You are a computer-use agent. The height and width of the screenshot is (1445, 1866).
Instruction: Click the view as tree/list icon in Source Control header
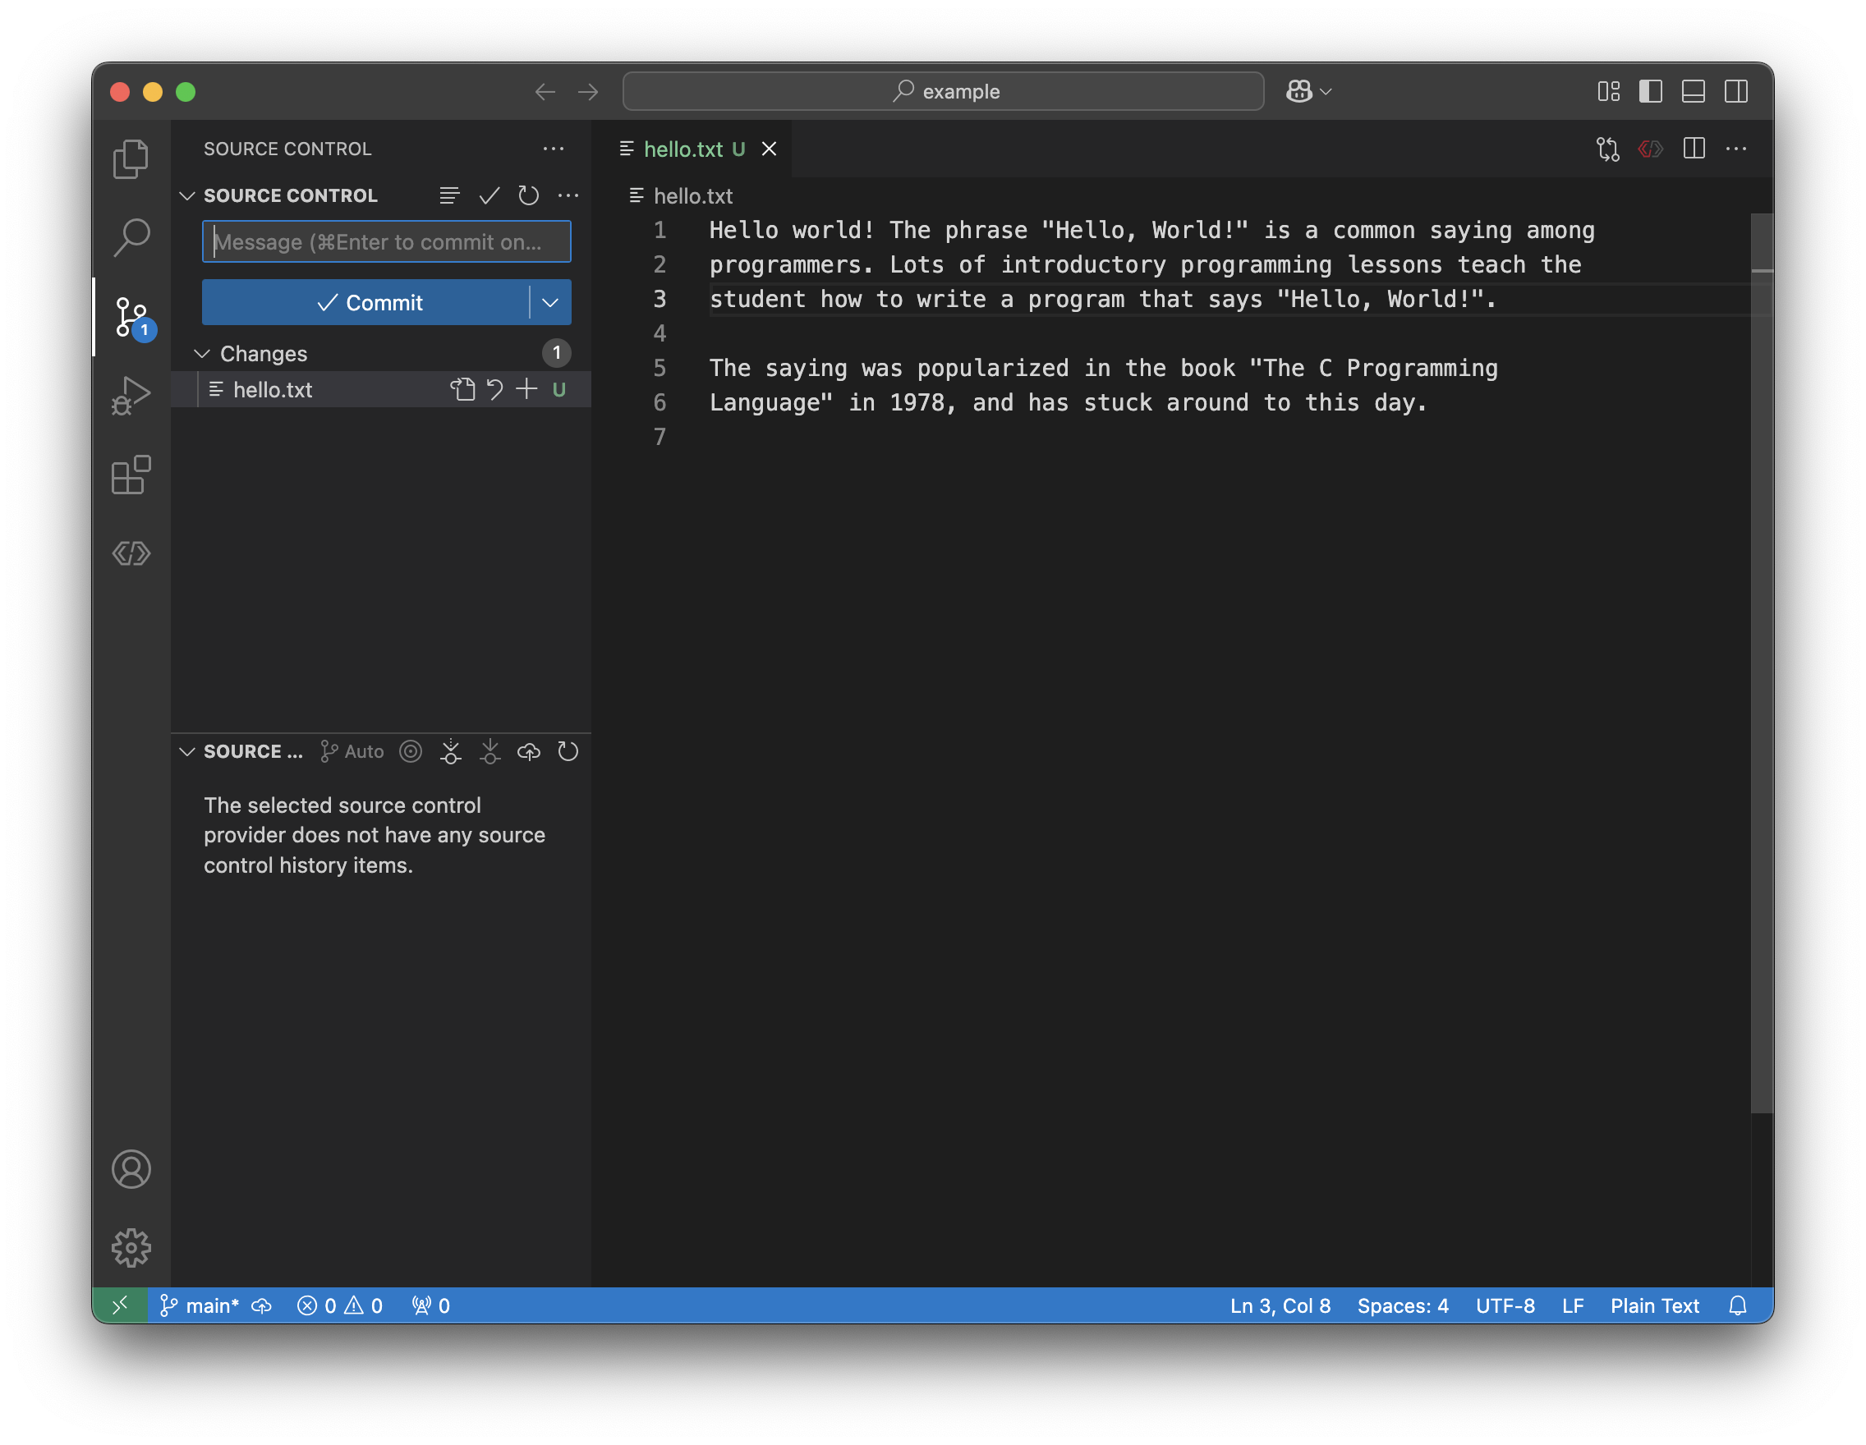point(449,195)
